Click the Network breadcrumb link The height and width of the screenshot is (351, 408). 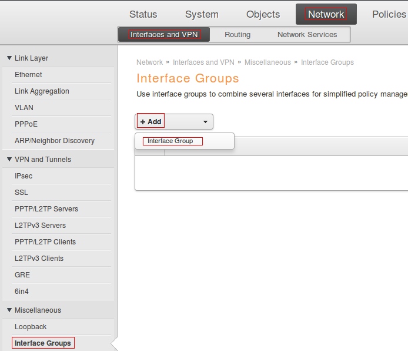click(x=149, y=62)
